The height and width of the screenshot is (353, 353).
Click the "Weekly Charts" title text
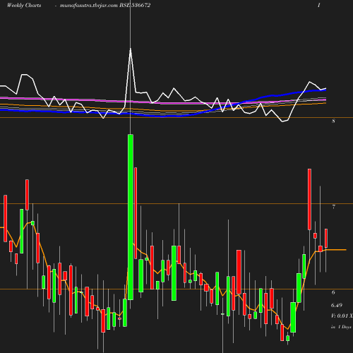coord(24,5)
